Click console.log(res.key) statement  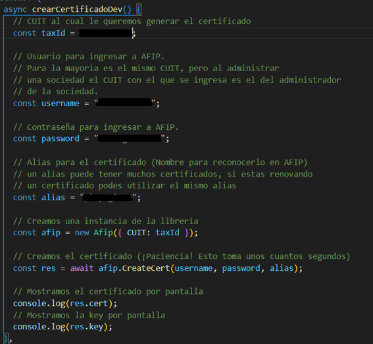pos(62,327)
